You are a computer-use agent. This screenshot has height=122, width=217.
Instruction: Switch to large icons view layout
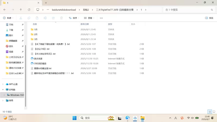214,112
